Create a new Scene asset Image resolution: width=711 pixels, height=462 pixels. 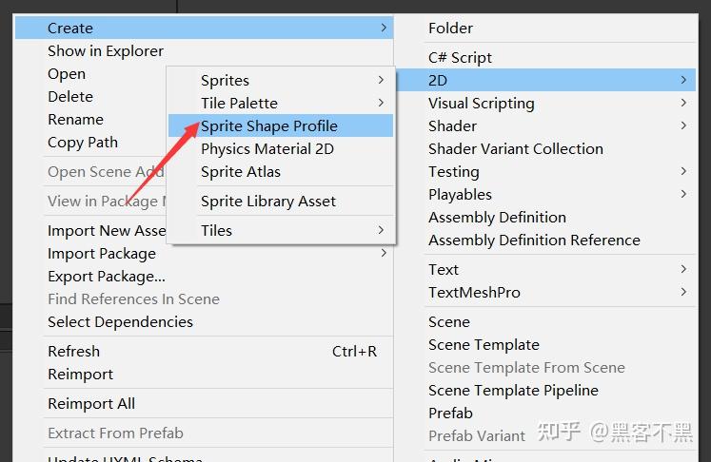click(x=449, y=321)
